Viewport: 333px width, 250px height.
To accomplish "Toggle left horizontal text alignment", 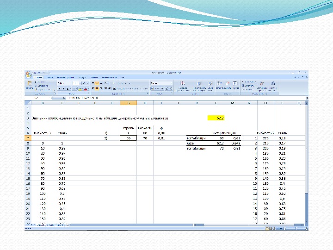I will pos(93,88).
